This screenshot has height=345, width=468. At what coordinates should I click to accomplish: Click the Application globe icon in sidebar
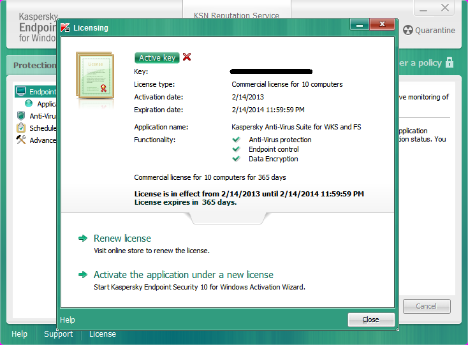tap(29, 103)
